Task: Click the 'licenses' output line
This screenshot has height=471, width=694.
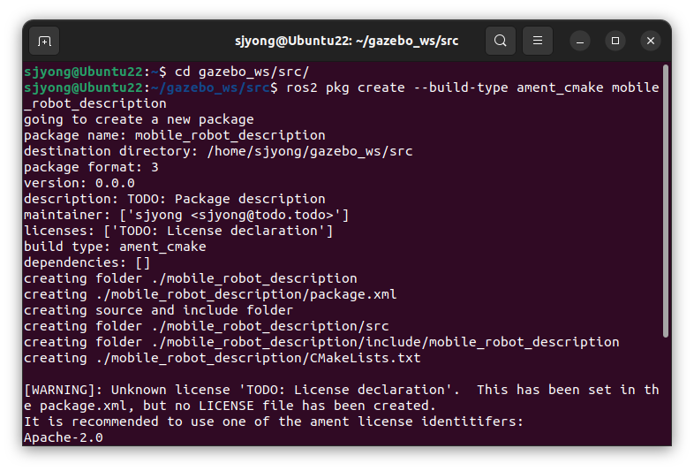Action: click(178, 231)
